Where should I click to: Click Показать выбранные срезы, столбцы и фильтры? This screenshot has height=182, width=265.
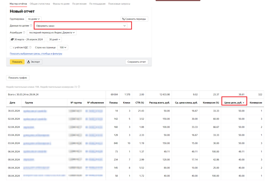tap(36, 54)
